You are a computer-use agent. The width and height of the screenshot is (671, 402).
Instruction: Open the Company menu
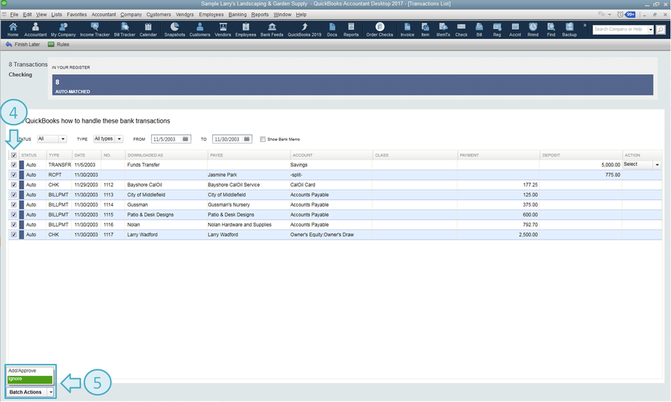(x=131, y=15)
